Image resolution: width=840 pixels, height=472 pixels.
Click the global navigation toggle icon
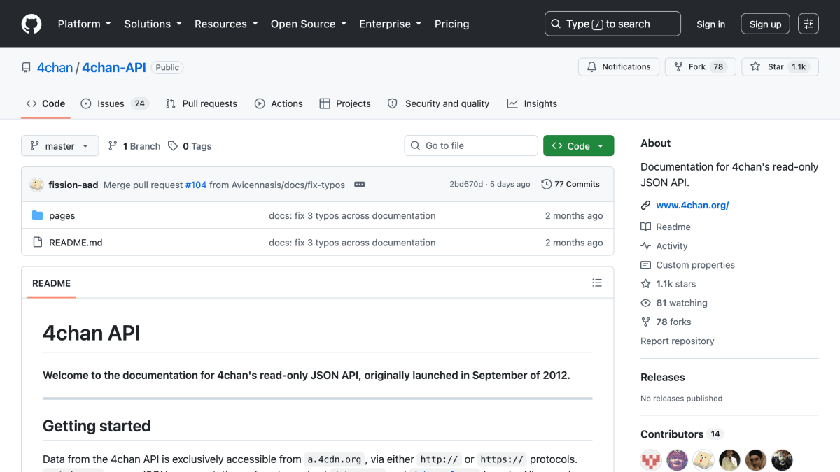(x=808, y=24)
